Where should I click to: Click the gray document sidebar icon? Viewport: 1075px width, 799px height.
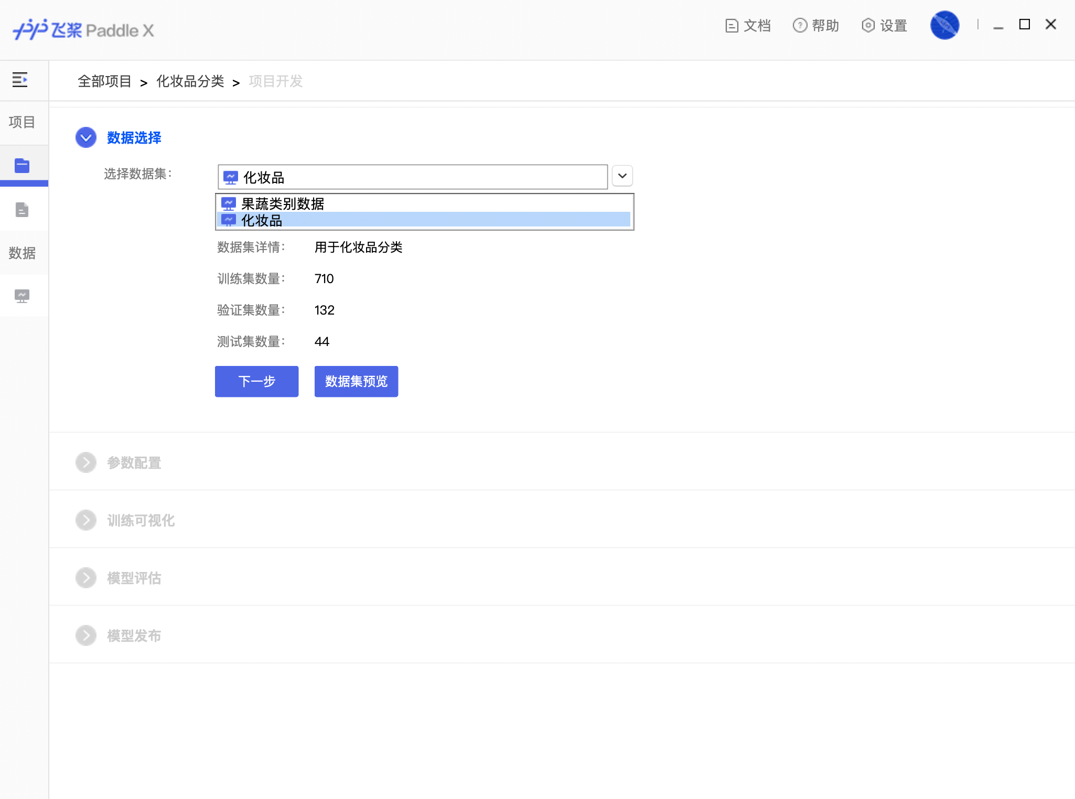(x=22, y=210)
